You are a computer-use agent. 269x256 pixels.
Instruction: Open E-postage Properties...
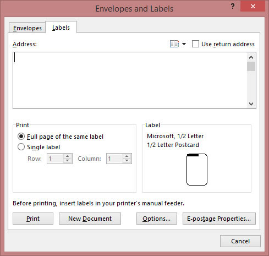coord(219,219)
